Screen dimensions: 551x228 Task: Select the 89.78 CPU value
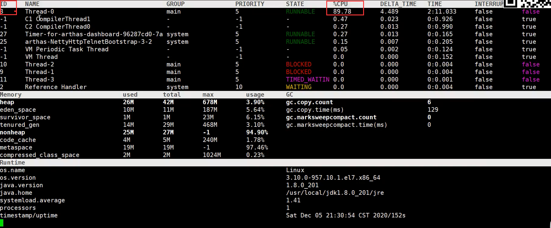coord(342,11)
